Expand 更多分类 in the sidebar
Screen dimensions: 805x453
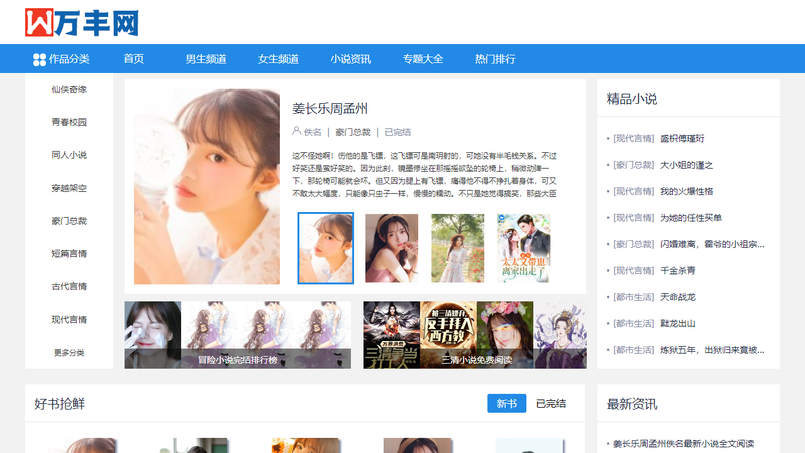coord(69,352)
